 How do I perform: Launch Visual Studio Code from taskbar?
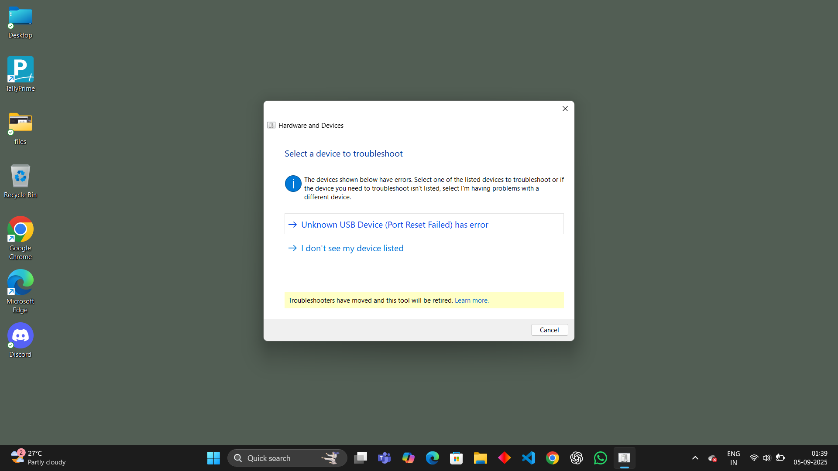528,458
